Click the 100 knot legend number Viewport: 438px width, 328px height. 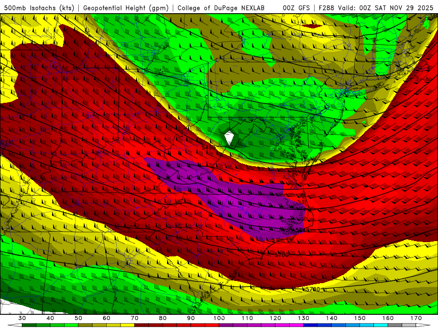coord(220,318)
